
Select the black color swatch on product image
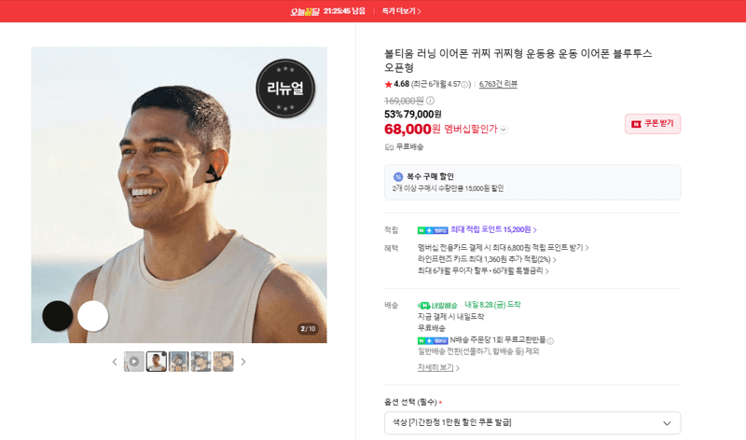pos(58,316)
